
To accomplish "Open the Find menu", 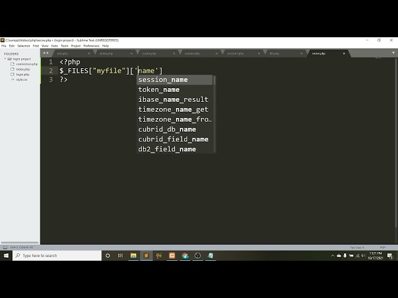I will [36, 46].
